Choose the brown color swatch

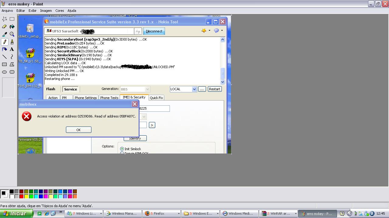[x=75, y=191]
